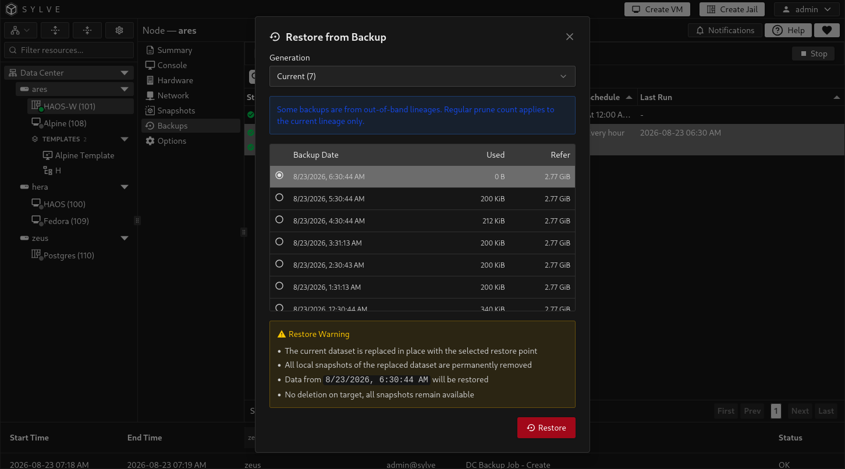Click the Backup Date column header
845x469 pixels.
[316, 155]
